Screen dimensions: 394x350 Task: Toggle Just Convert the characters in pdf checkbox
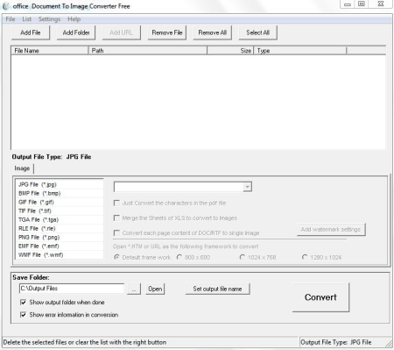(116, 203)
